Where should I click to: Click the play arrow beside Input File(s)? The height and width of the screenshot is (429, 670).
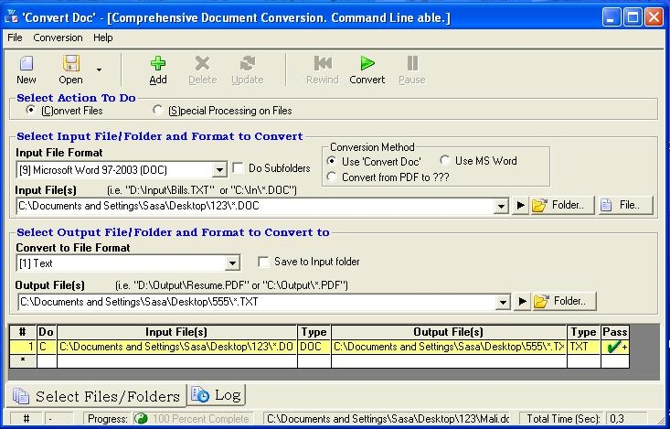520,205
